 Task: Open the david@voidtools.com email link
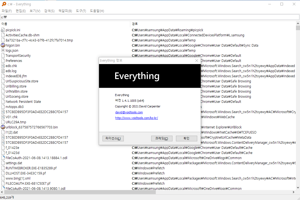click(129, 112)
